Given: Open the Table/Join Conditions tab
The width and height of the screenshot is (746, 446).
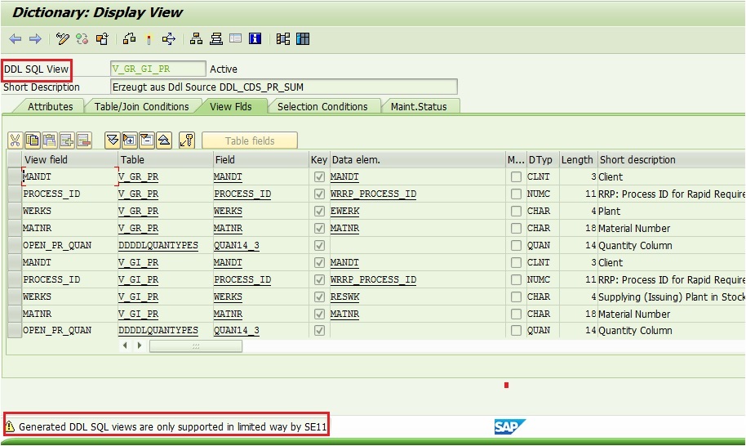Looking at the screenshot, I should [141, 107].
